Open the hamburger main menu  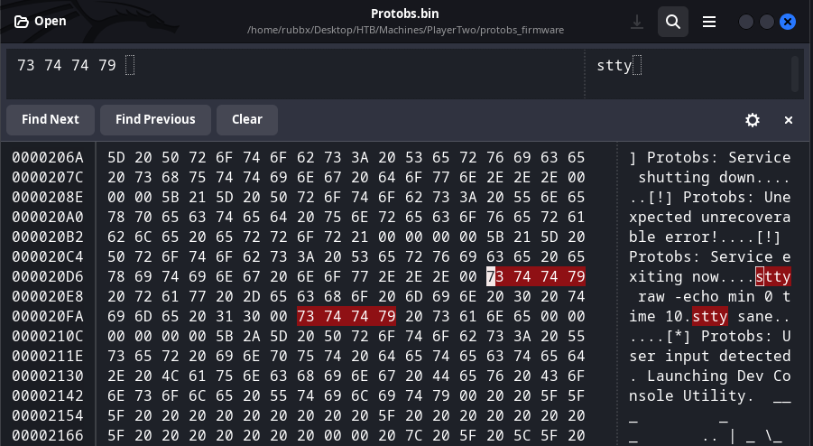[x=709, y=21]
